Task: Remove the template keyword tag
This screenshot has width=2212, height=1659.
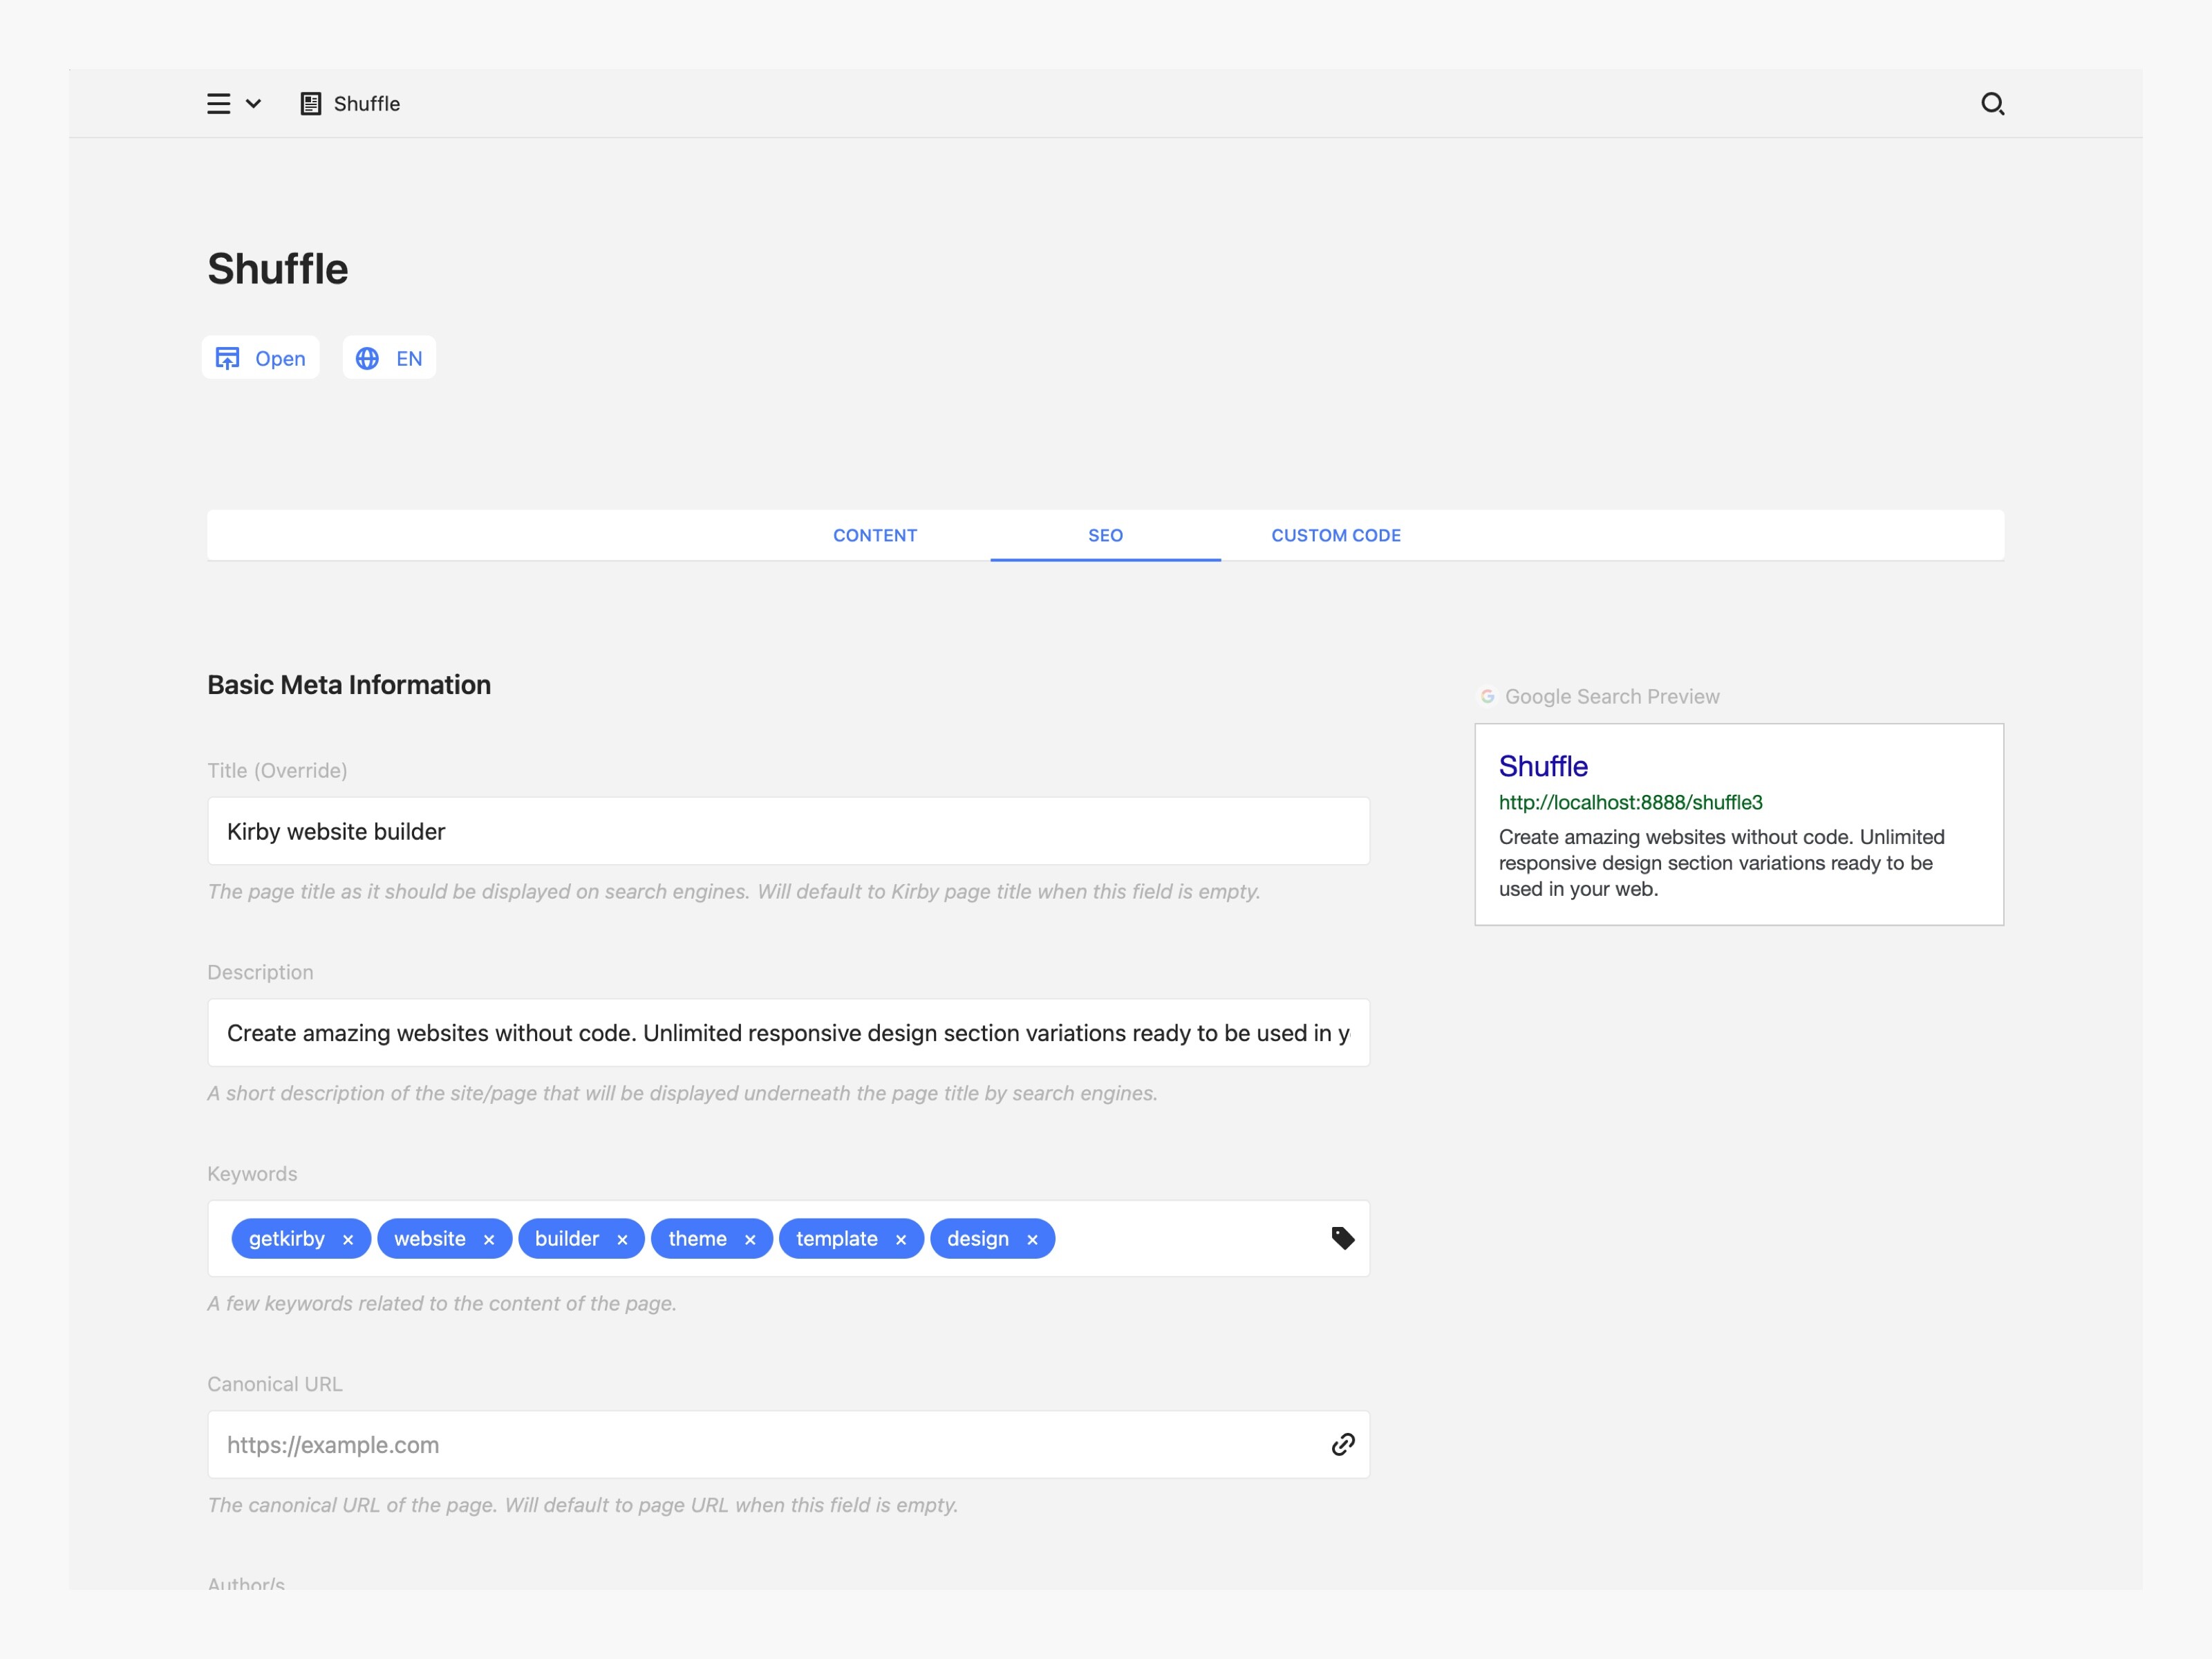Action: click(x=901, y=1240)
